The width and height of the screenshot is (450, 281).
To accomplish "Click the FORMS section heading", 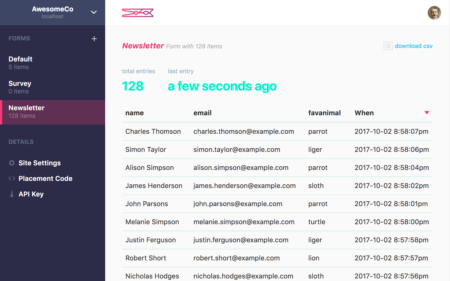I will (19, 38).
